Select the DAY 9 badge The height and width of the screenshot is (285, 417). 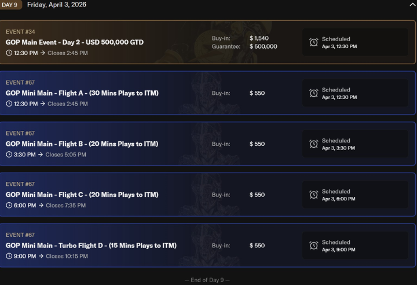pyautogui.click(x=10, y=5)
